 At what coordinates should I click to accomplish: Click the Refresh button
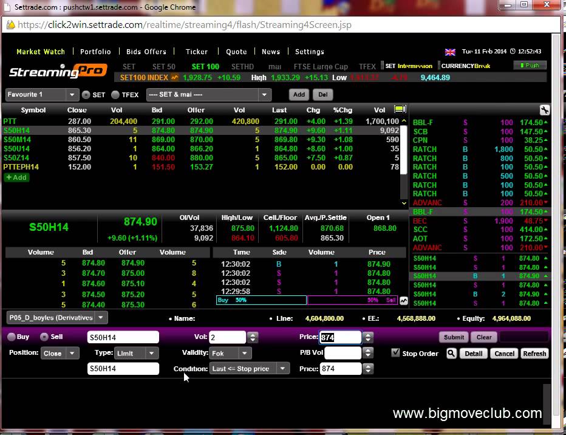click(x=534, y=354)
